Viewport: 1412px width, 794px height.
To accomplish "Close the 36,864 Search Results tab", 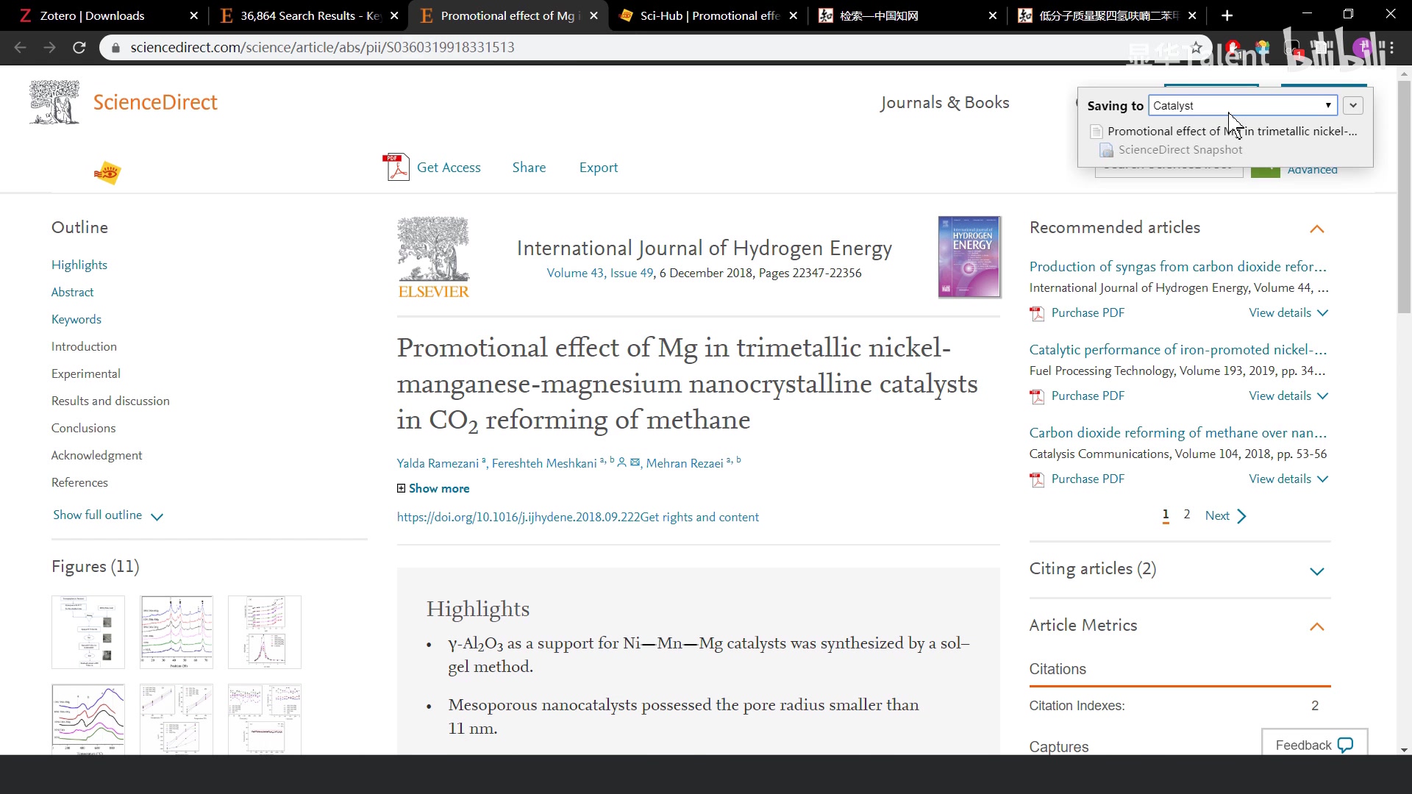I will pos(394,15).
